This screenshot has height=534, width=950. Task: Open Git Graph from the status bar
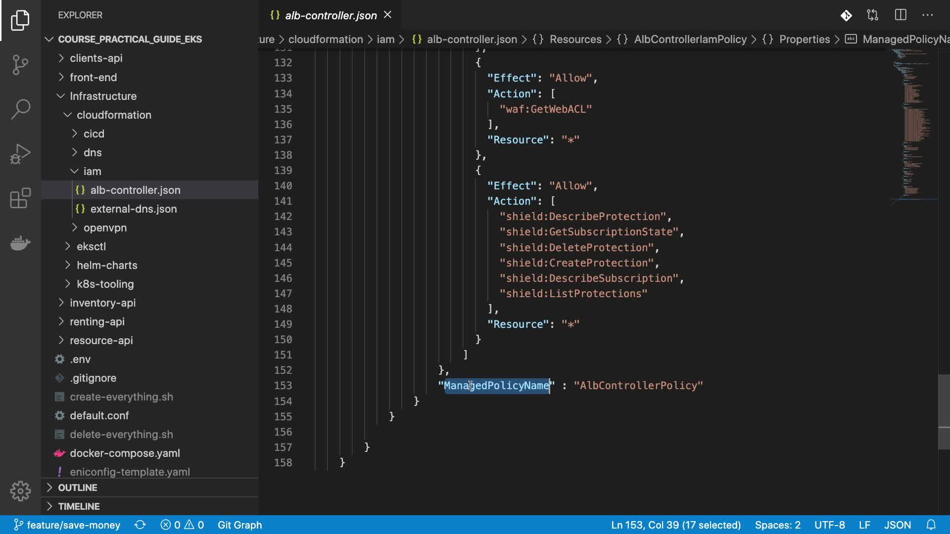tap(239, 525)
